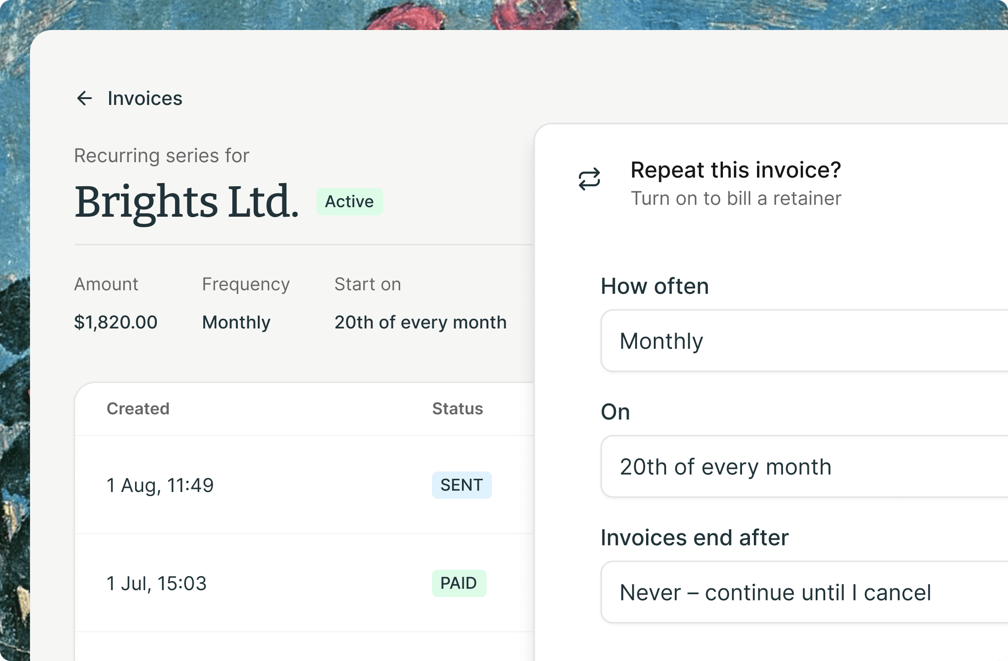Click the back arrow icon beside Invoices
Viewport: 1008px width, 661px height.
(85, 98)
